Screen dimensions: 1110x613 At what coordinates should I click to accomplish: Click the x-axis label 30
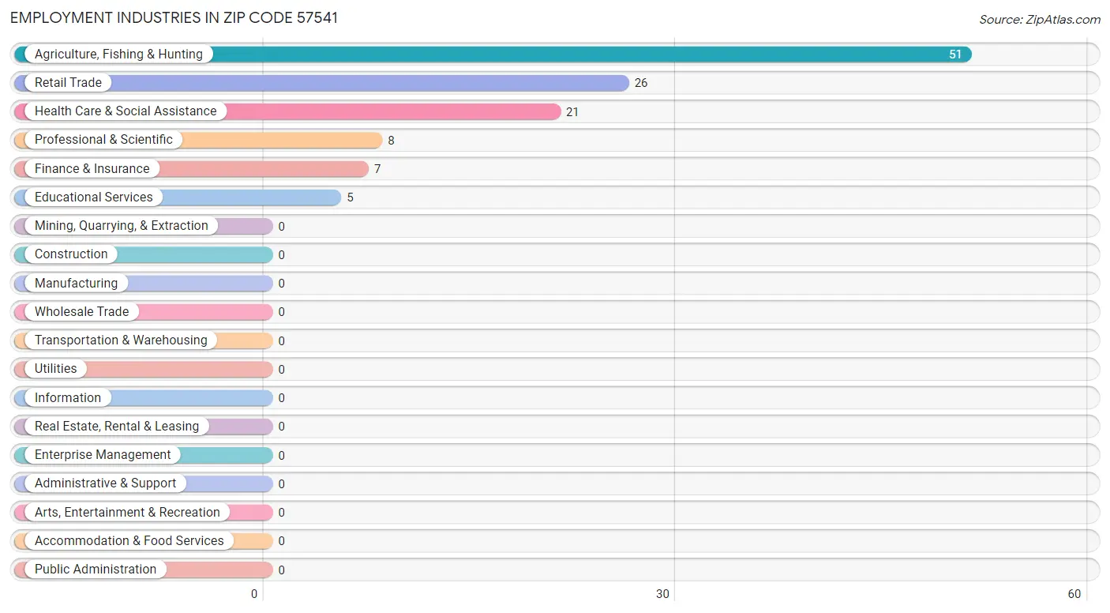tap(663, 594)
